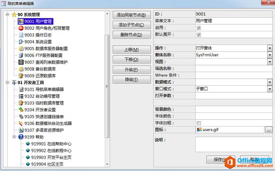Click the link icon of 9105 快速创建链接表
275x171 pixels.
[x=21, y=117]
